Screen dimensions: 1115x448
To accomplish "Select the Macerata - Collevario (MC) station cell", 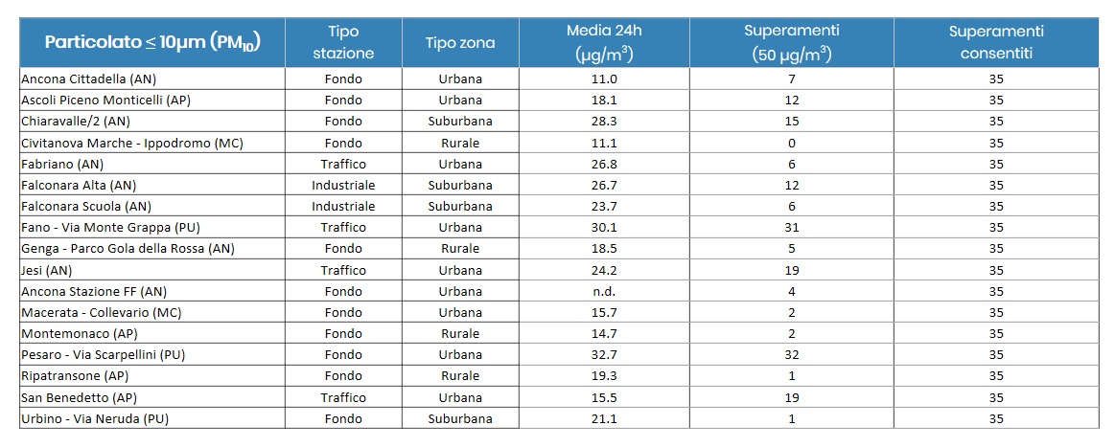I will pyautogui.click(x=102, y=312).
